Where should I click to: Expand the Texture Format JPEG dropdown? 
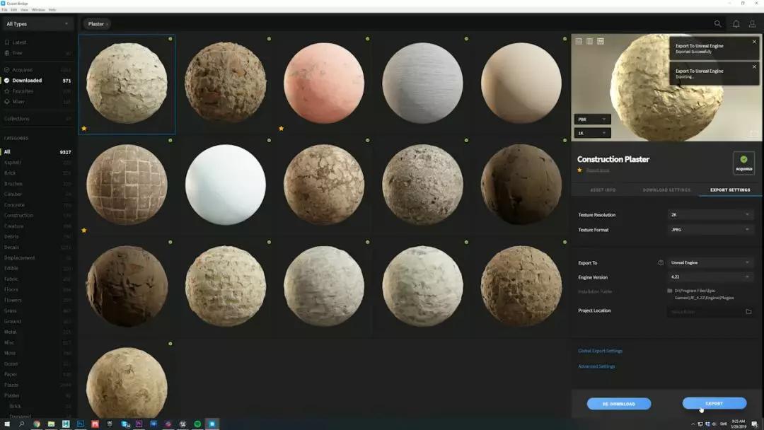(x=710, y=230)
